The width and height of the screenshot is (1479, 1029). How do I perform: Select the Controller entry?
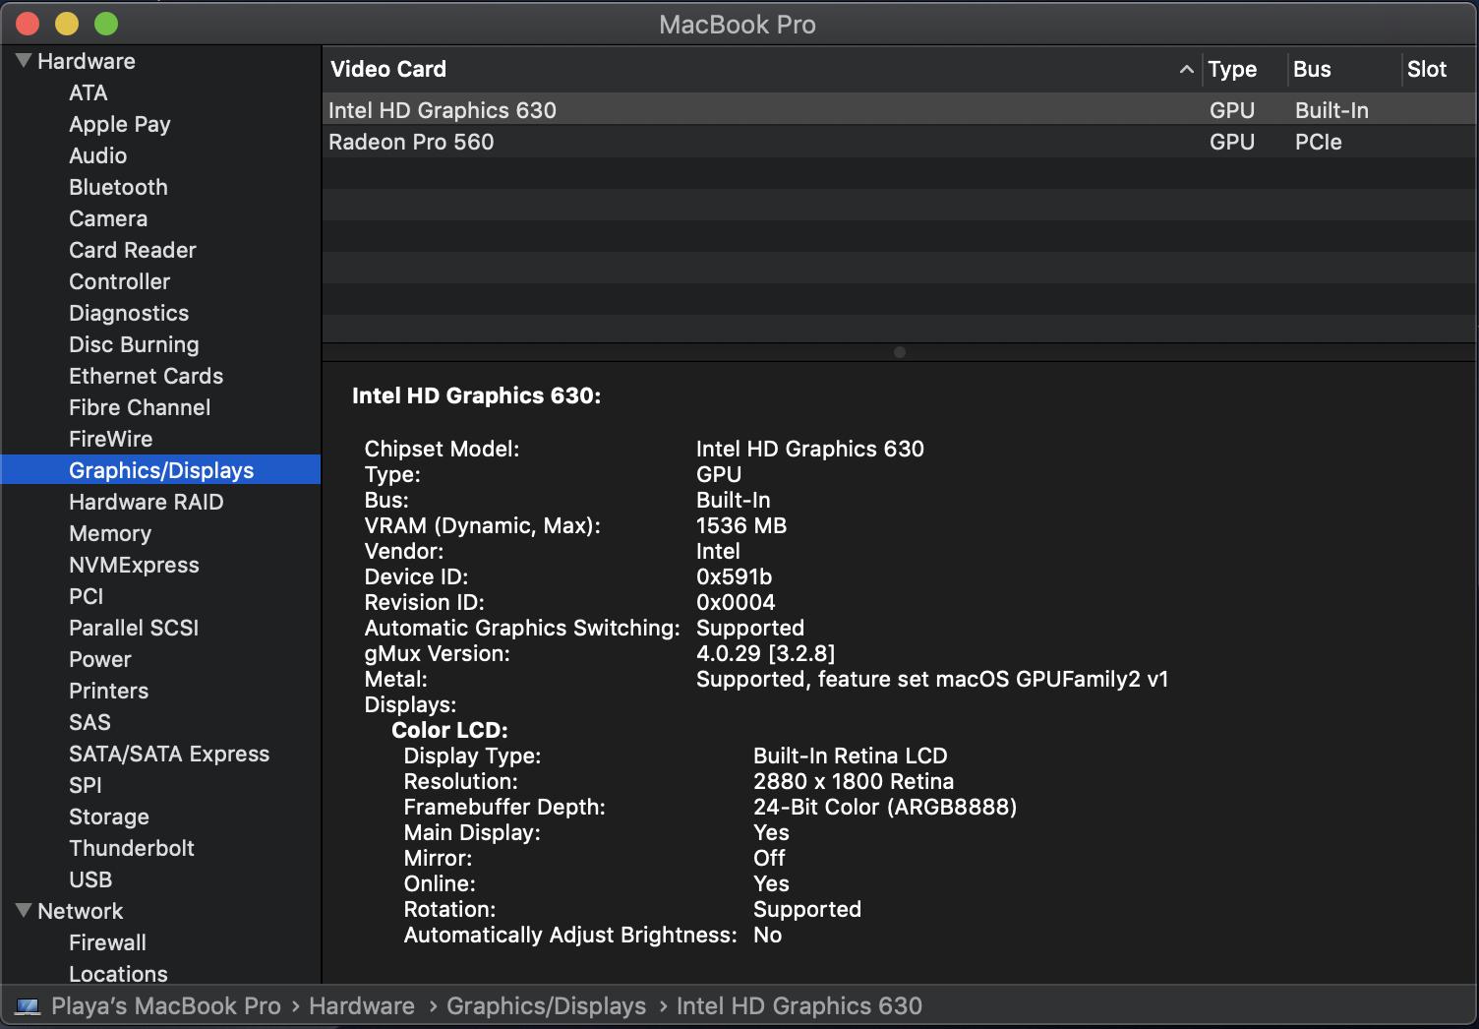(120, 281)
